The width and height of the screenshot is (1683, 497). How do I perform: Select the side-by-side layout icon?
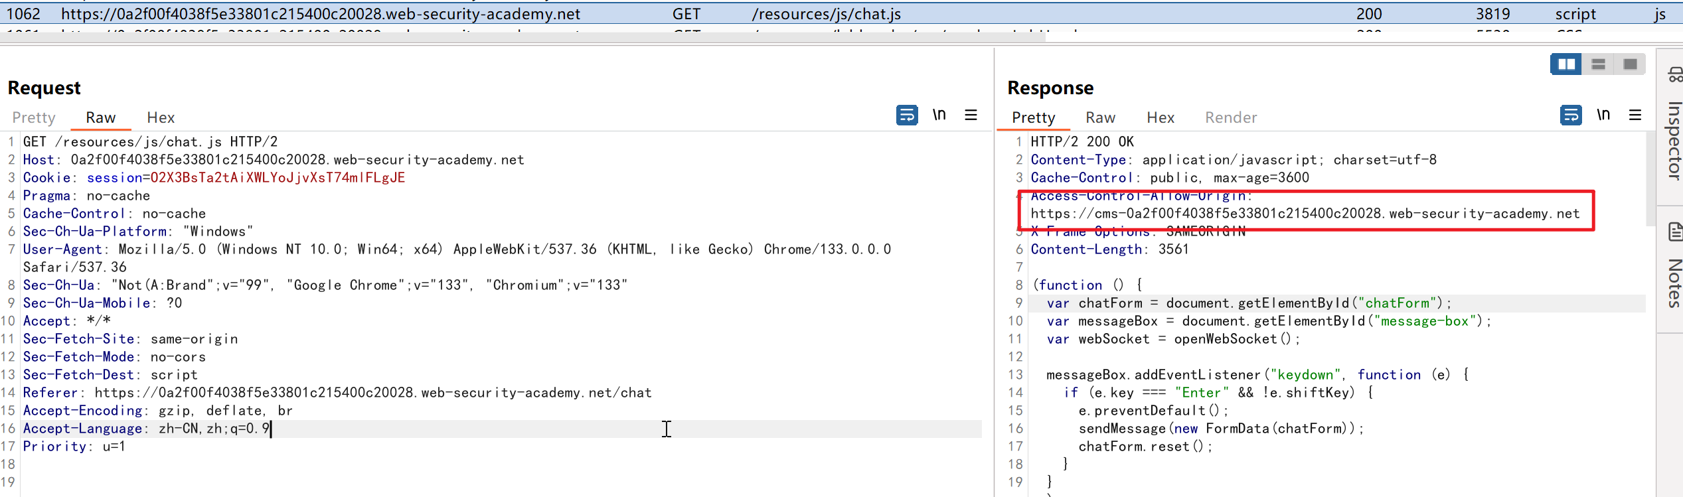1566,64
